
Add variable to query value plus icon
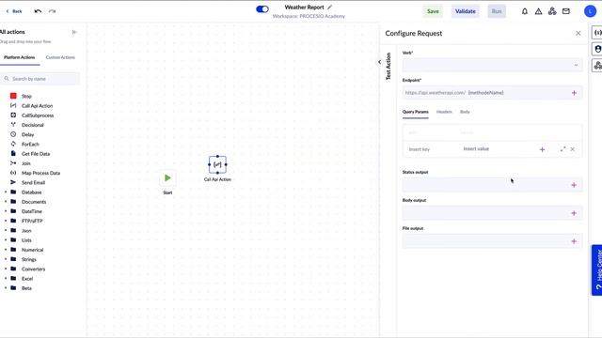542,149
